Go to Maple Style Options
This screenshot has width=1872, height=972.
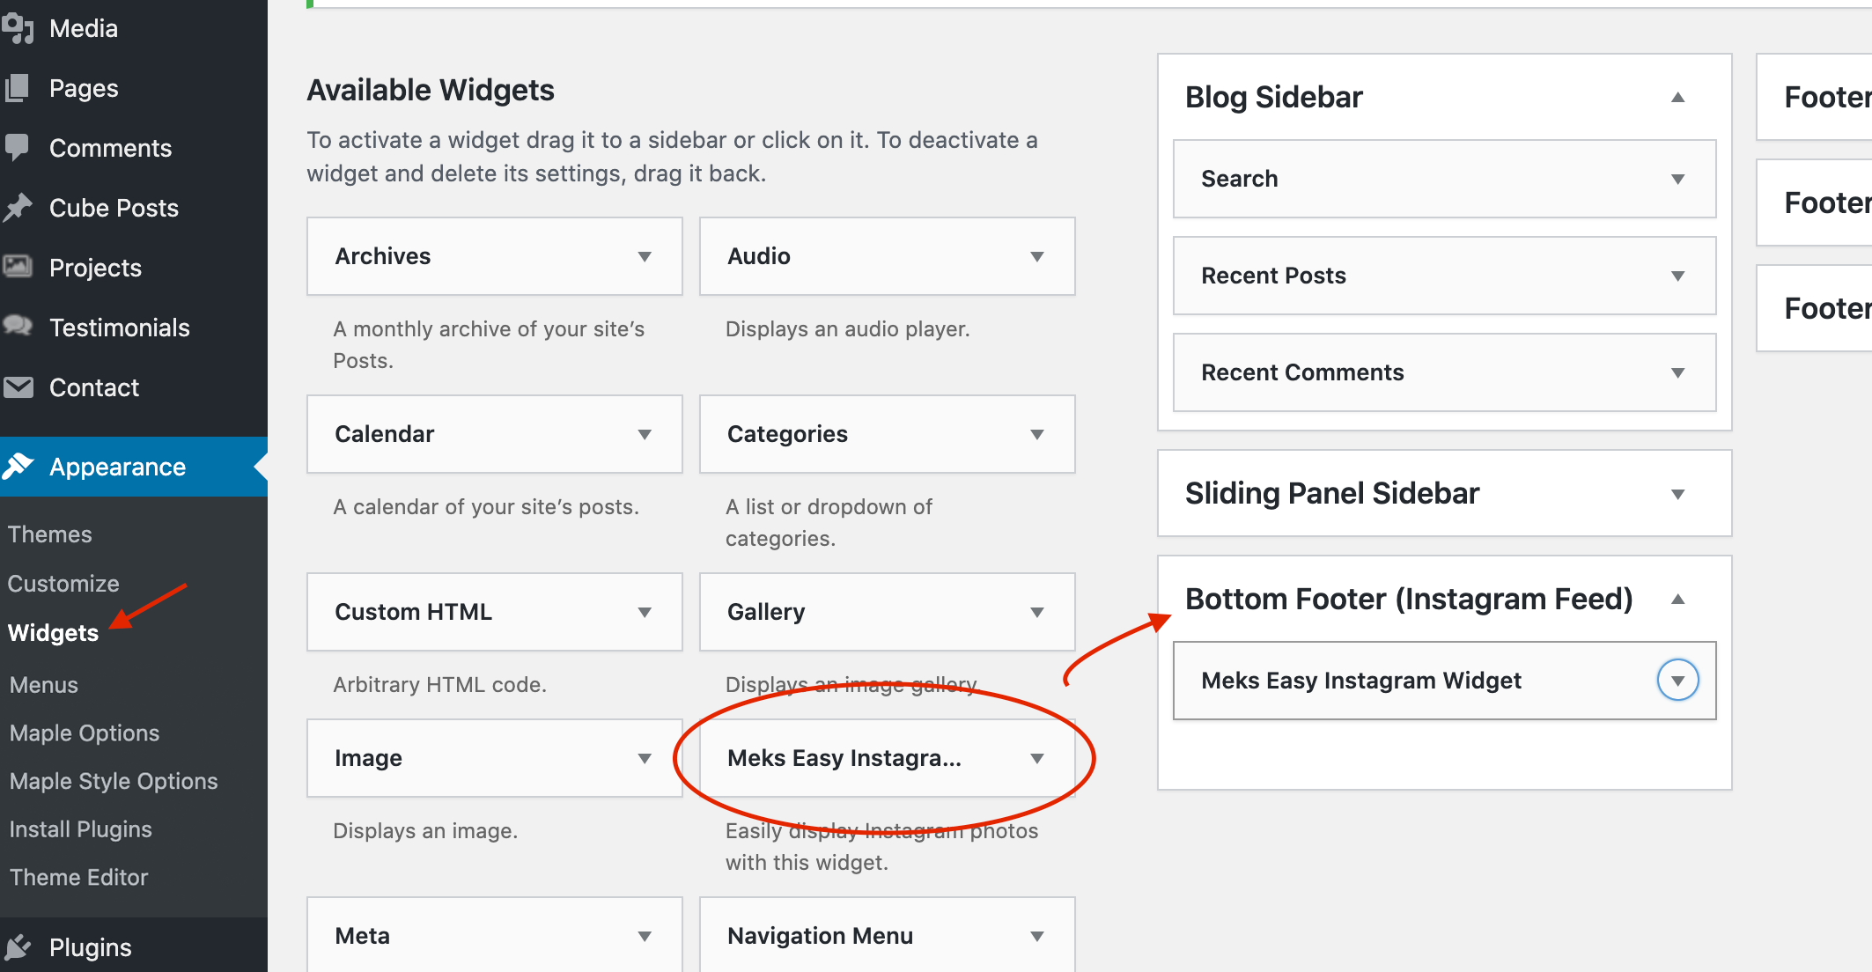(x=114, y=781)
